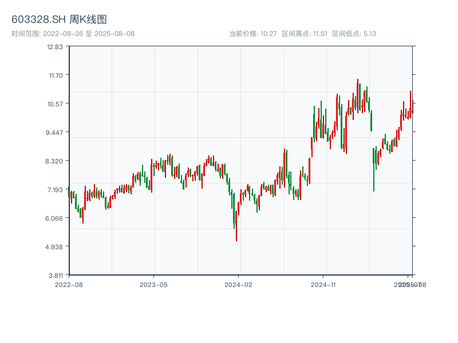Click the 9.447 y-axis tick label
458x343 pixels.
[55, 132]
